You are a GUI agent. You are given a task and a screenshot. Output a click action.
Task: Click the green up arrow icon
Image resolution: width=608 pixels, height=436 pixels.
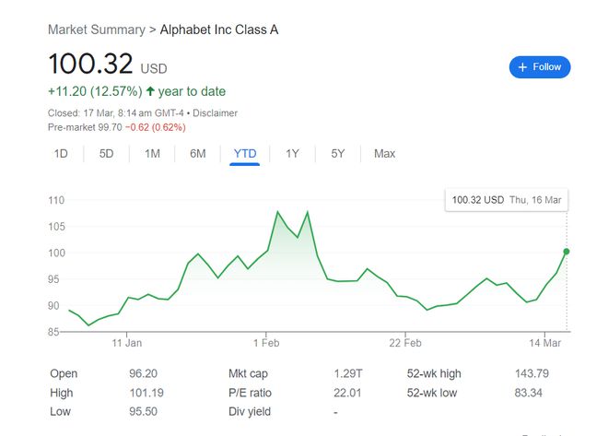pos(150,91)
